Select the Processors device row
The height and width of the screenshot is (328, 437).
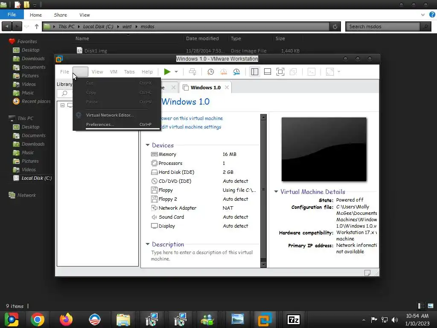click(203, 163)
